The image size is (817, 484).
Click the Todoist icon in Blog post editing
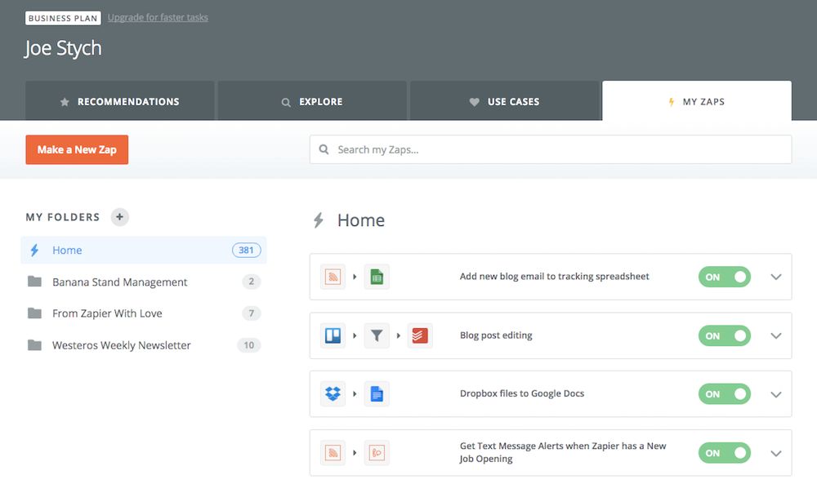[x=420, y=335]
